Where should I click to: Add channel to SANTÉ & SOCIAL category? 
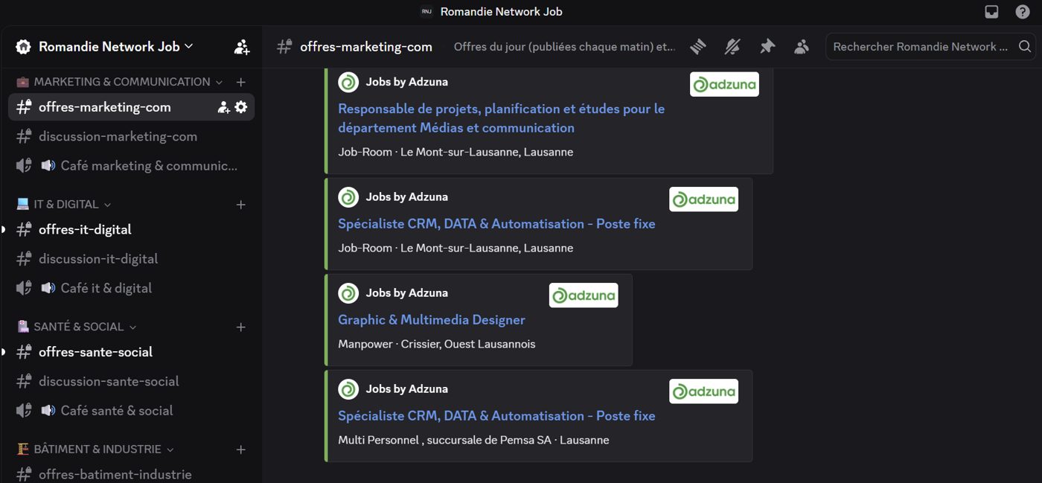(240, 327)
